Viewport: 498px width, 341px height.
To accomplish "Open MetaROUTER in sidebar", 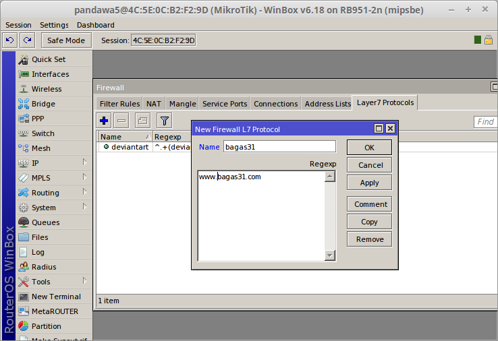I will [x=54, y=311].
